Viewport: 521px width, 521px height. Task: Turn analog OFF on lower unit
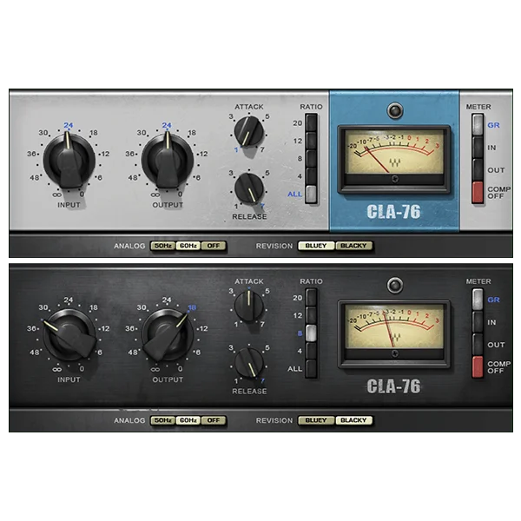(x=214, y=420)
